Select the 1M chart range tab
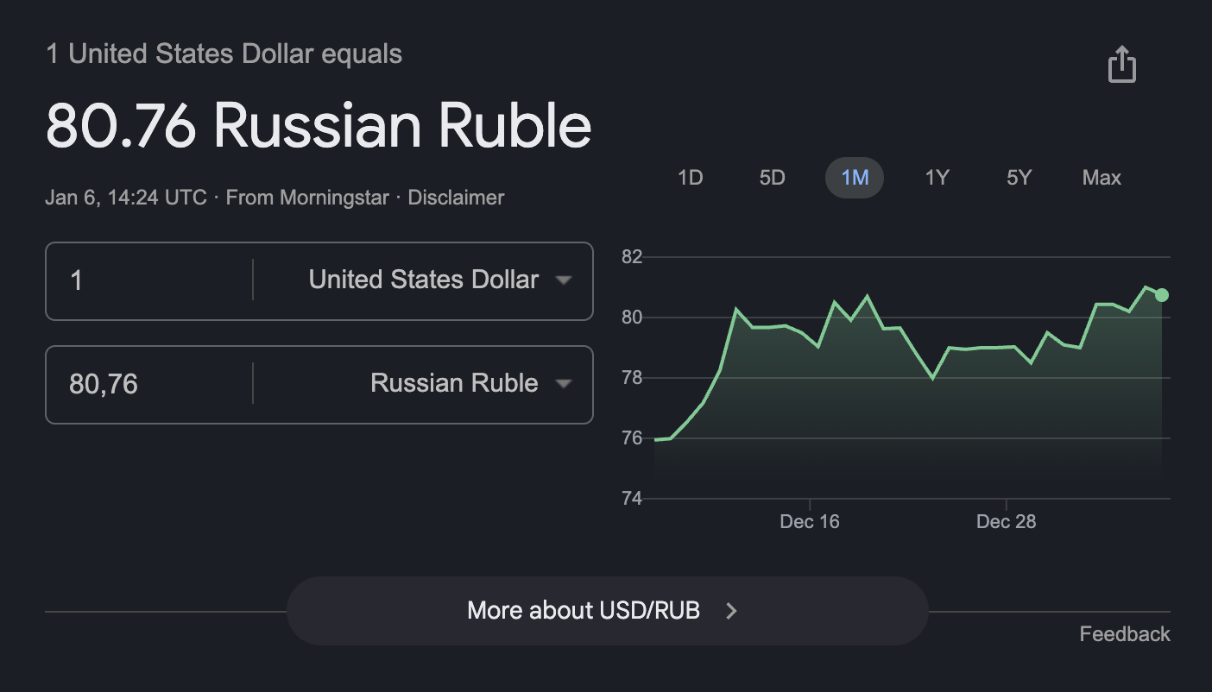This screenshot has height=692, width=1212. click(855, 178)
